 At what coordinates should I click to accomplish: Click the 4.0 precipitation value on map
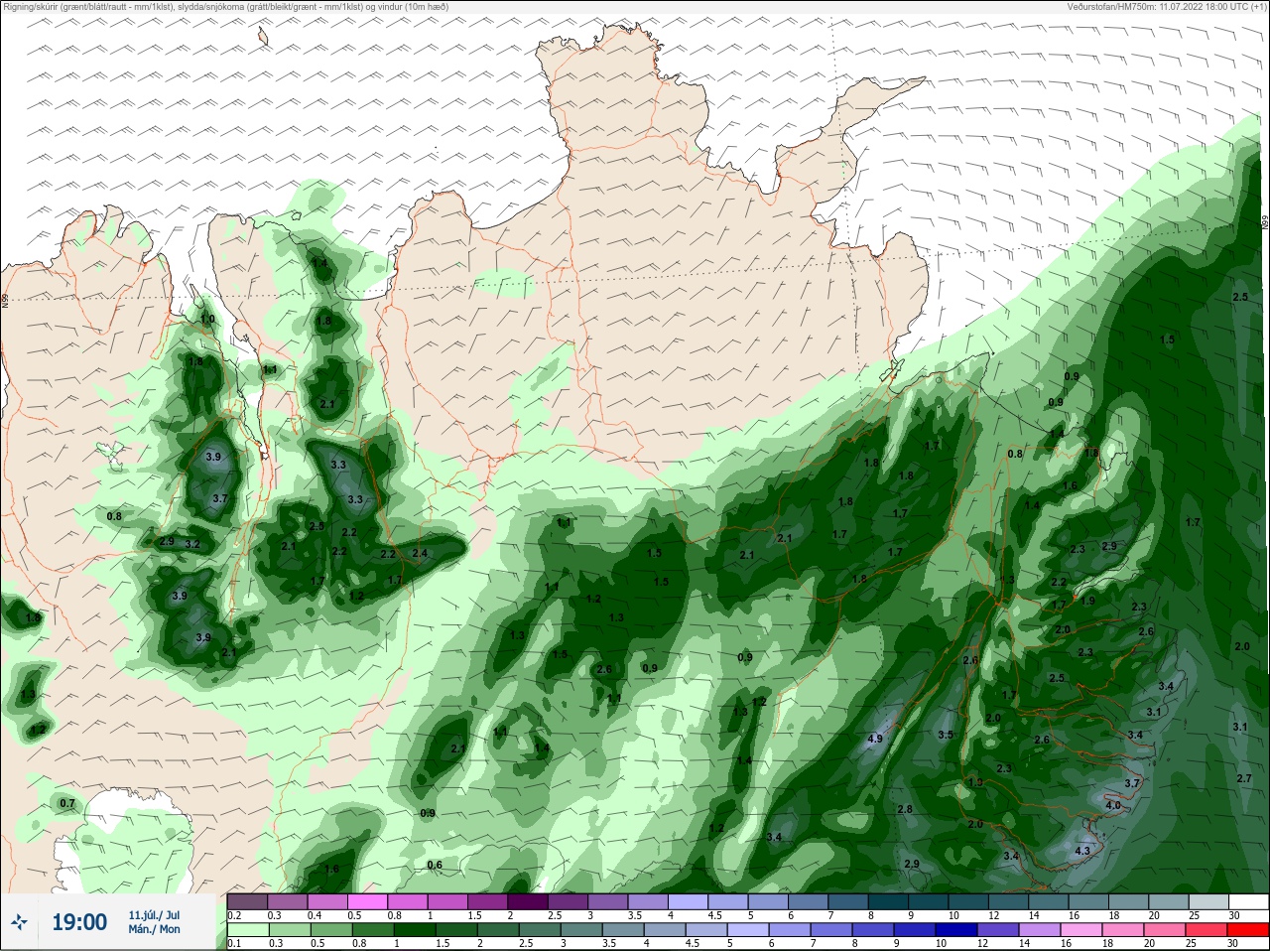point(1113,806)
